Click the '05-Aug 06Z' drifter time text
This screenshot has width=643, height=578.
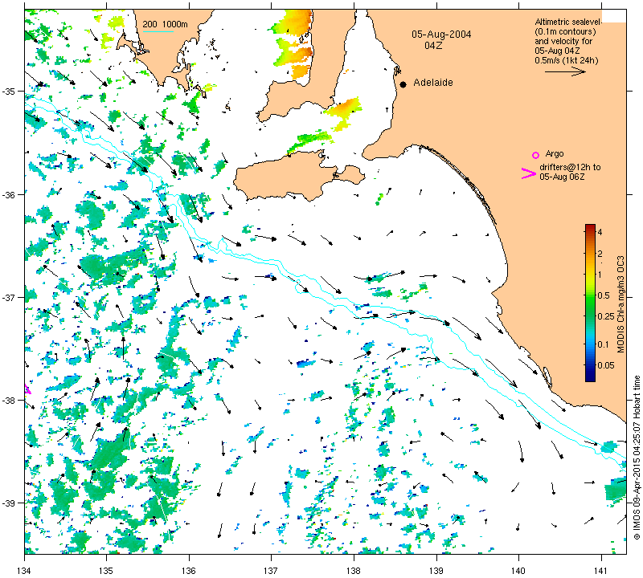[x=562, y=177]
